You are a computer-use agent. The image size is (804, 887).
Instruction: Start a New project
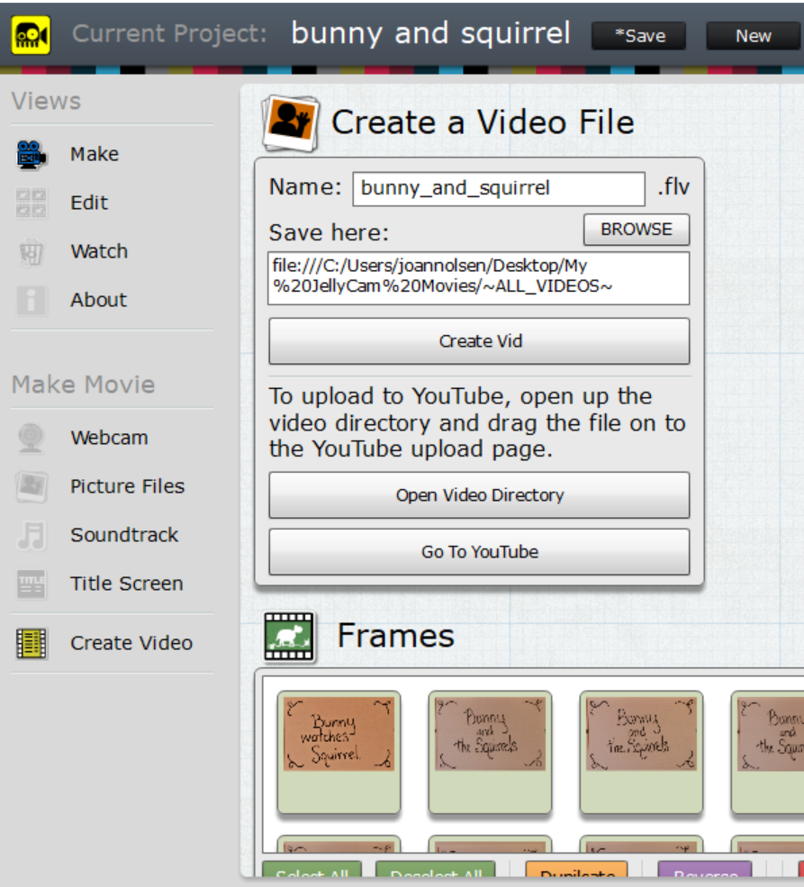pos(753,36)
